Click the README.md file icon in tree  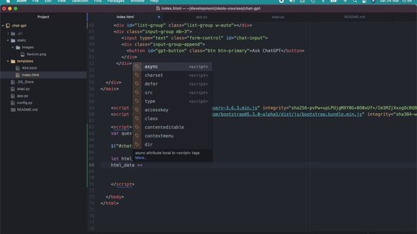point(13,110)
